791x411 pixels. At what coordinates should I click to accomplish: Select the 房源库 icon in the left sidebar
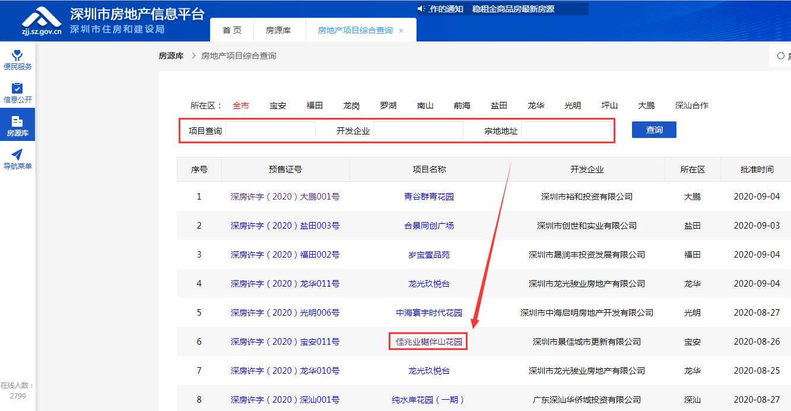click(x=17, y=124)
